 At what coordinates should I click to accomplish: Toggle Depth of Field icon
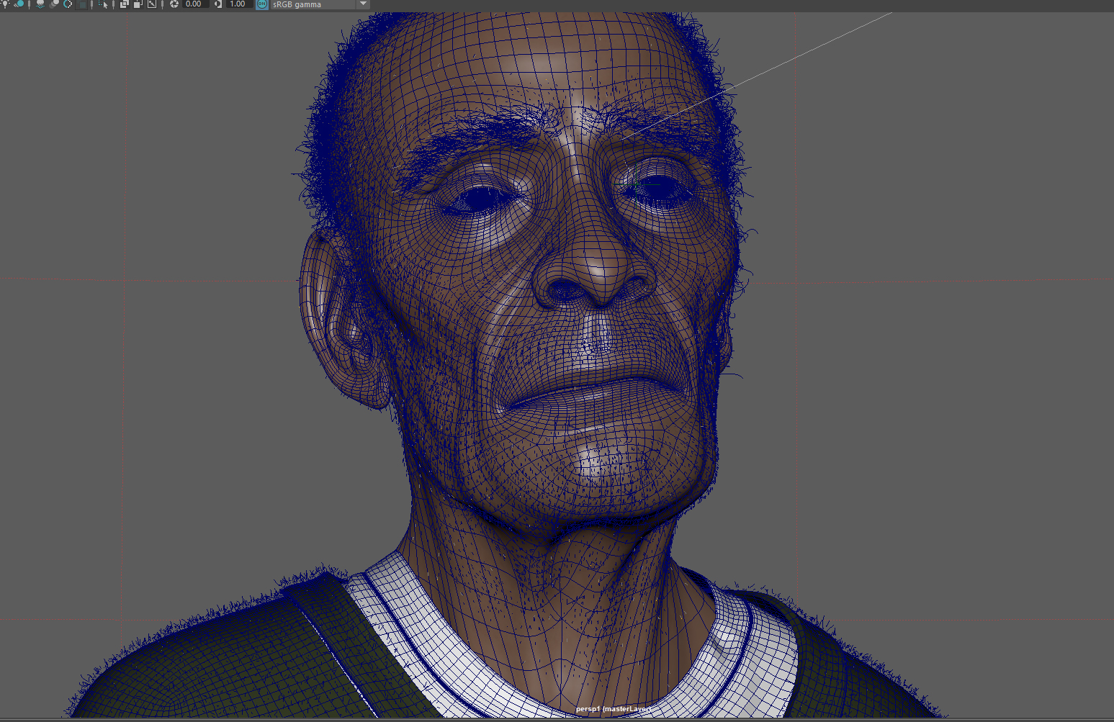(x=81, y=4)
